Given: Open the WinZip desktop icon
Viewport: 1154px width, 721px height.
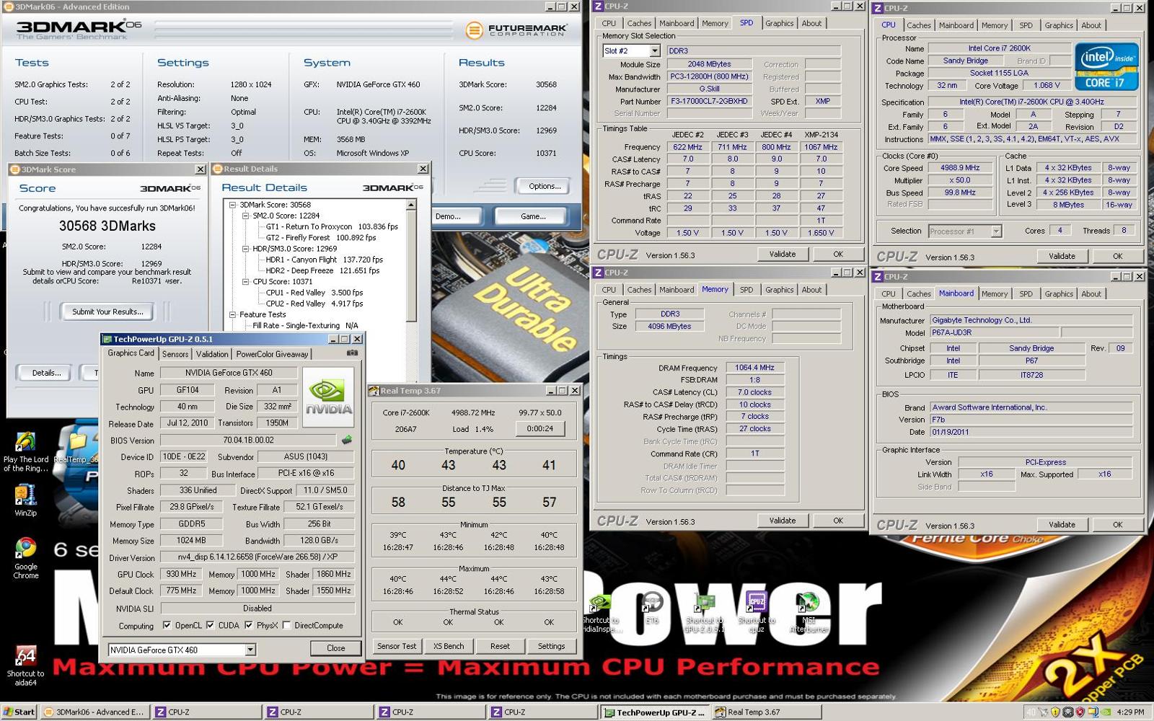Looking at the screenshot, I should tap(25, 500).
